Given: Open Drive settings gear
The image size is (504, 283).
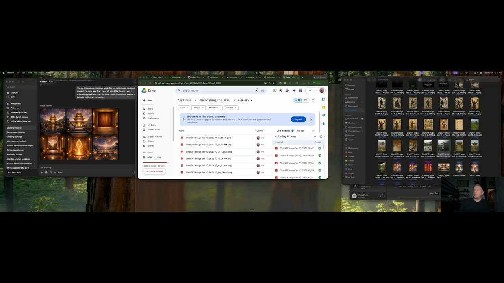Looking at the screenshot, I should [281, 90].
